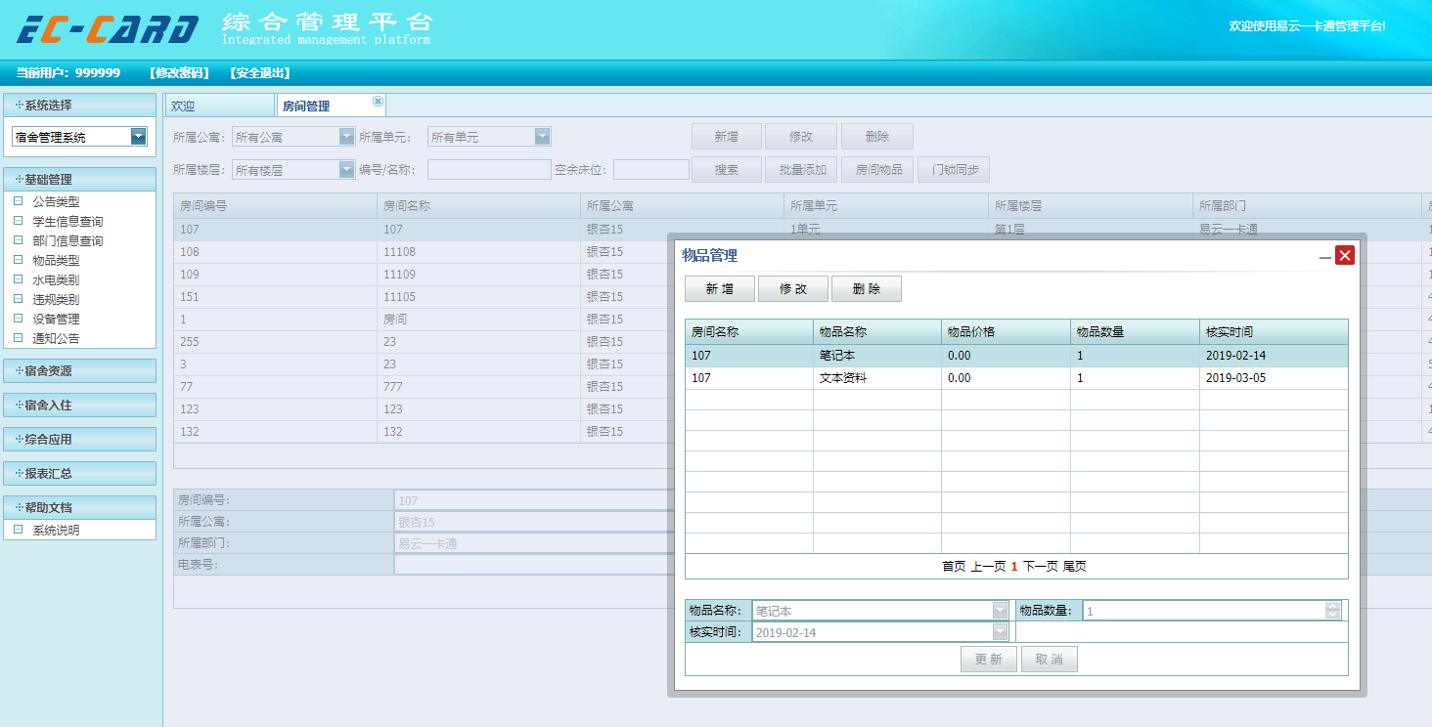Go to 下一页 in the pager

[1041, 566]
